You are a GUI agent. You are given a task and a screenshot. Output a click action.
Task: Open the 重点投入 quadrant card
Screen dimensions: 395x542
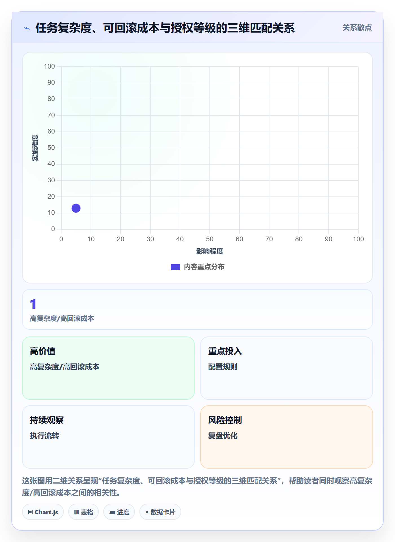286,368
